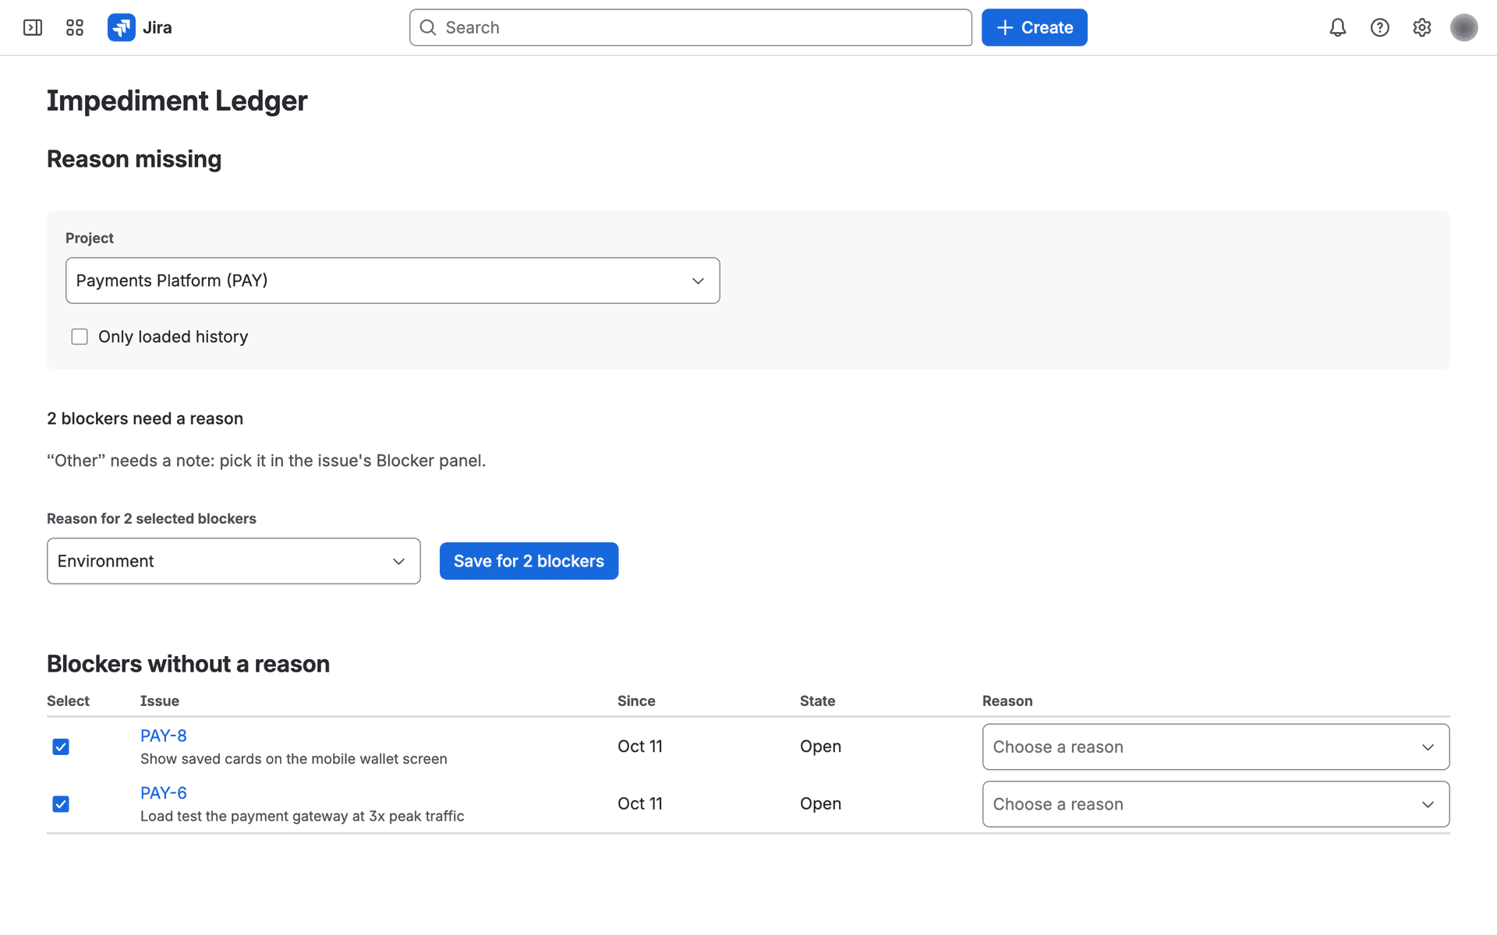This screenshot has width=1497, height=935.
Task: Open the PAY-6 issue link
Action: tap(164, 793)
